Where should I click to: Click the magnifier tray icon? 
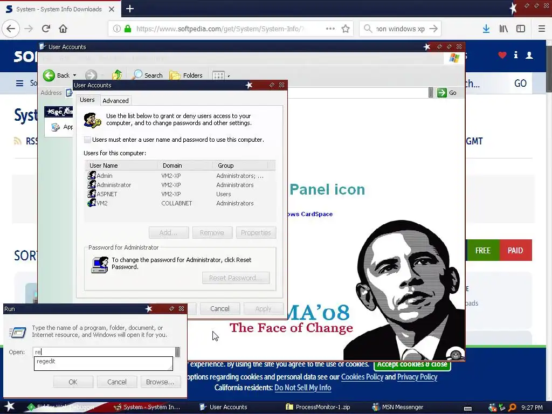(x=512, y=408)
